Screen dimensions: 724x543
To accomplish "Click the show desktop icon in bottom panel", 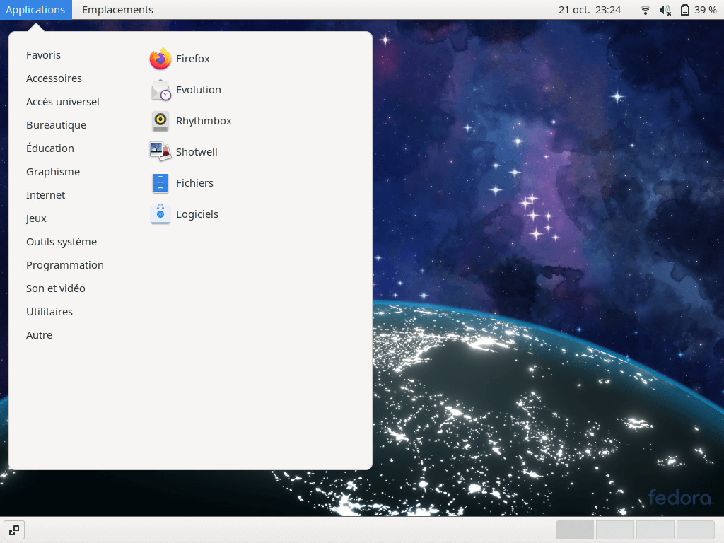I will click(14, 530).
